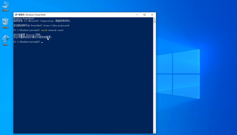
Task: Select the Recycle Bin desktop icon
Action: (5, 23)
